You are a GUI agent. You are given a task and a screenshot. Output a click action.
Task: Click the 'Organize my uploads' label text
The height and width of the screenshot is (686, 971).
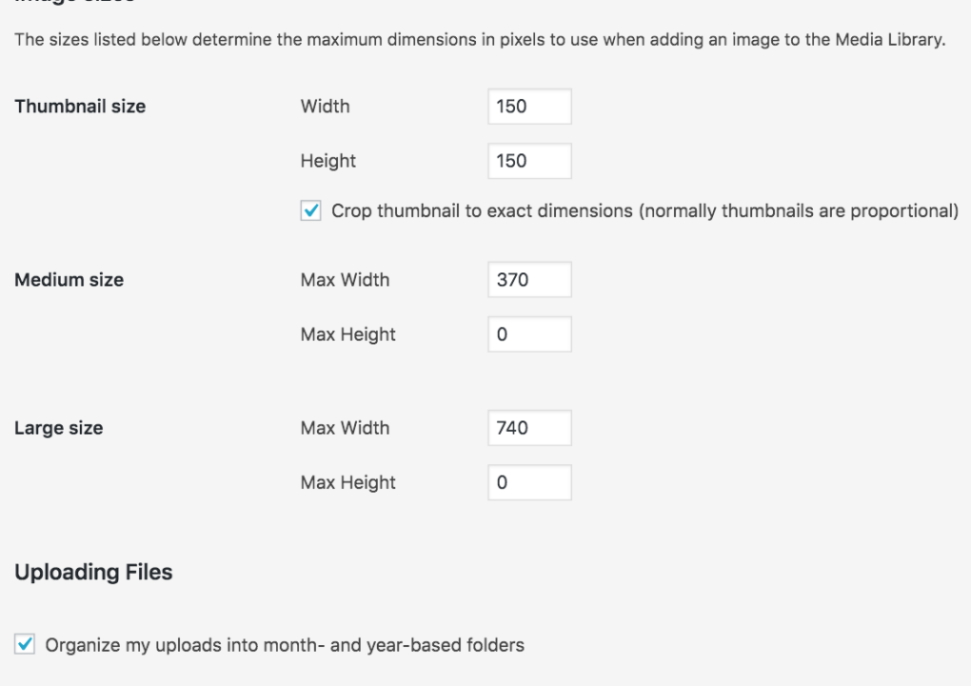[x=285, y=645]
